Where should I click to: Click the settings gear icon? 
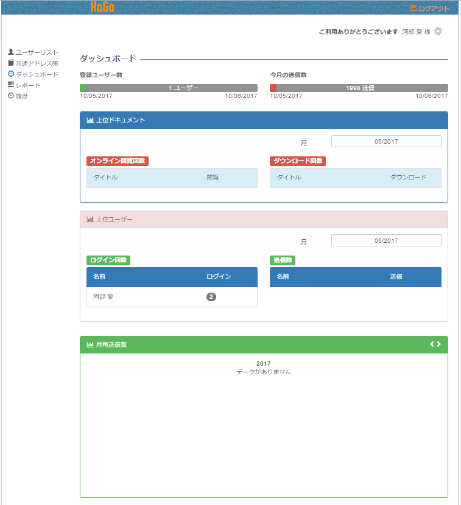tap(438, 32)
